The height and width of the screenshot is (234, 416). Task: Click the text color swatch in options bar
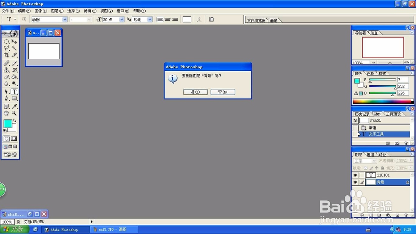(x=187, y=20)
